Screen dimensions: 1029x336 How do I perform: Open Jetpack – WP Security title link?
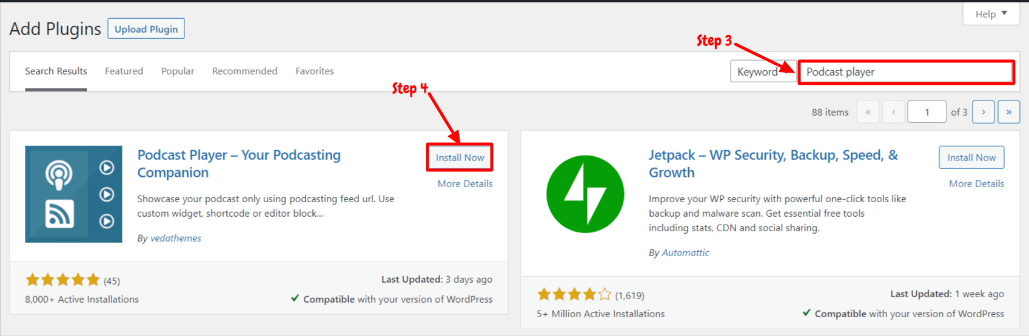pos(773,163)
